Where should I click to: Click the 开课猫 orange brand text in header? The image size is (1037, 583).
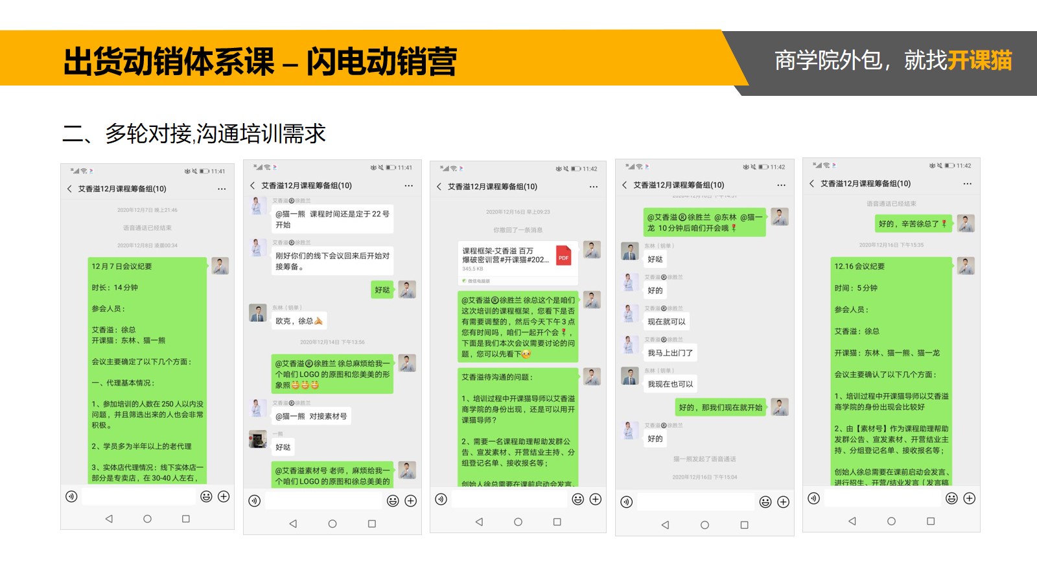(979, 60)
